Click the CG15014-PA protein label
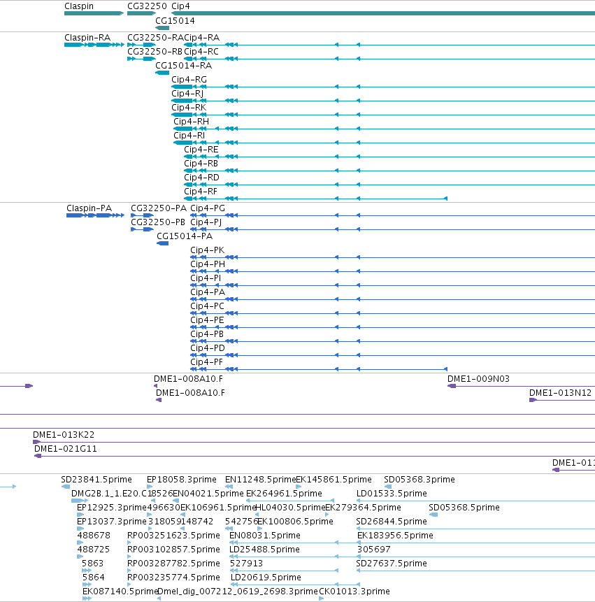 (185, 236)
